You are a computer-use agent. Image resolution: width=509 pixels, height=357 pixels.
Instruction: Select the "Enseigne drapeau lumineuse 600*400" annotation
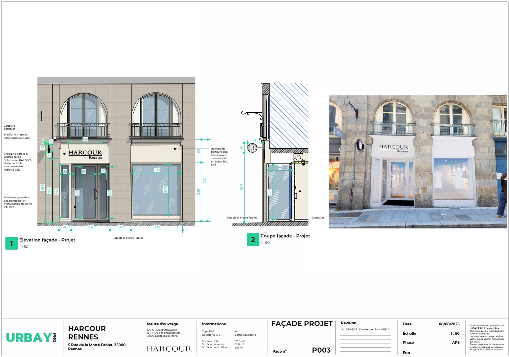[x=17, y=136]
